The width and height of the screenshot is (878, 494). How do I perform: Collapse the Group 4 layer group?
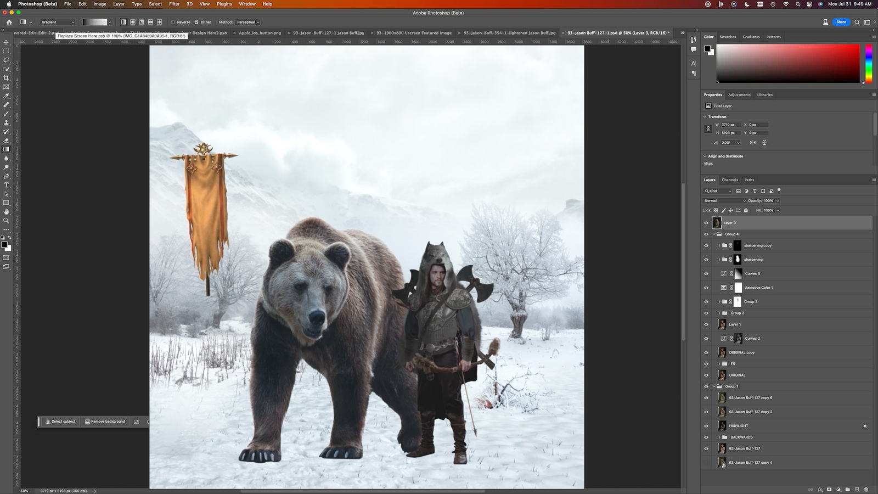714,234
